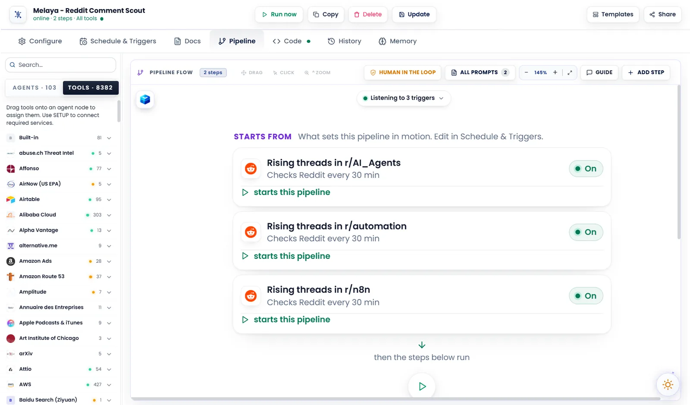Open the History tab
Screen dimensions: 690x405
click(x=345, y=41)
